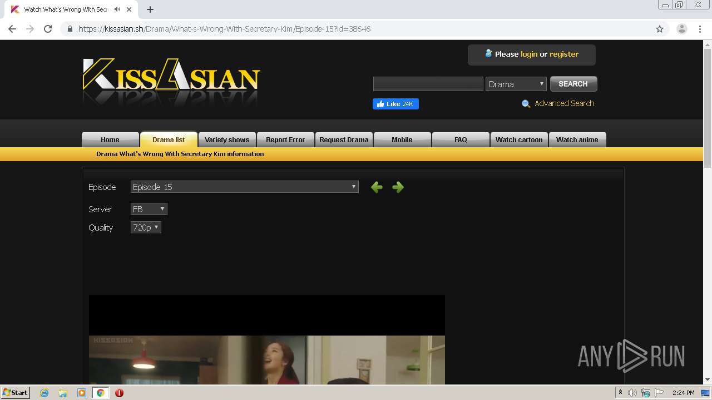Click the Chrome taskbar icon
The height and width of the screenshot is (400, 712).
tap(101, 393)
